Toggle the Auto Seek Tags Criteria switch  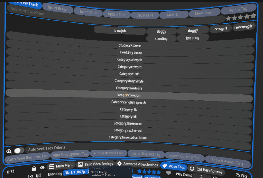click(19, 151)
